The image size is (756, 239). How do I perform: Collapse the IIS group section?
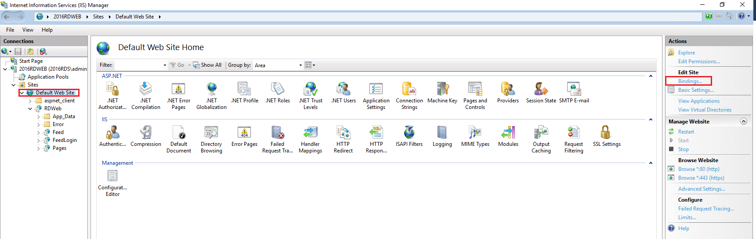click(x=651, y=119)
